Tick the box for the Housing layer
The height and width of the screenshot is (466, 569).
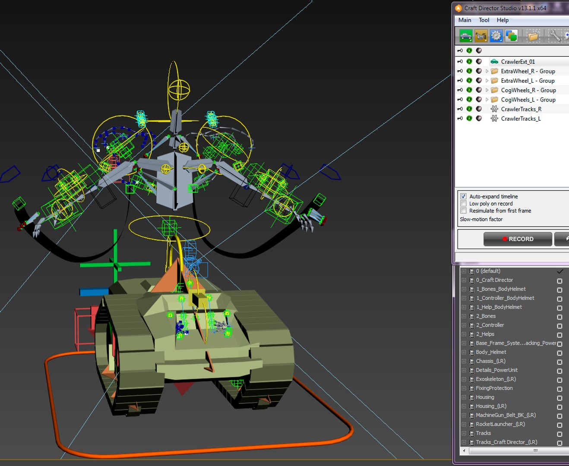[560, 398]
